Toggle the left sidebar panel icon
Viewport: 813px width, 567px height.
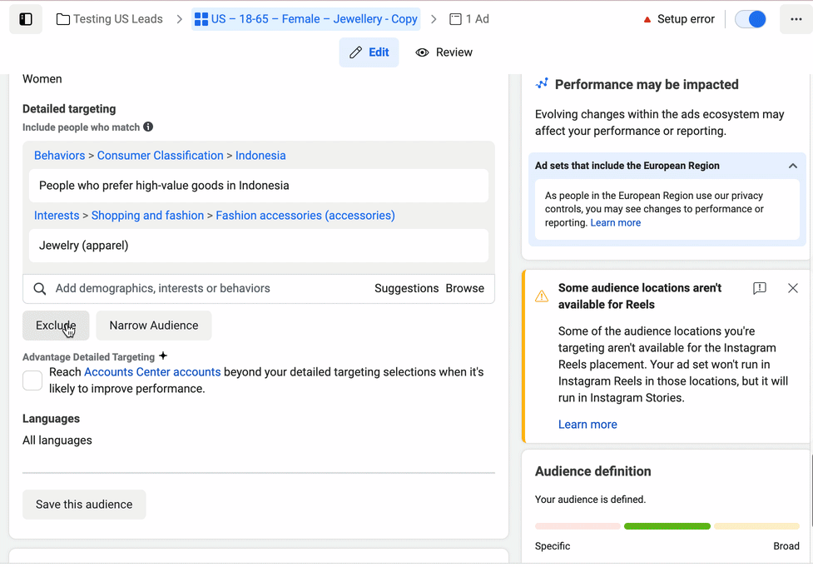pos(26,19)
